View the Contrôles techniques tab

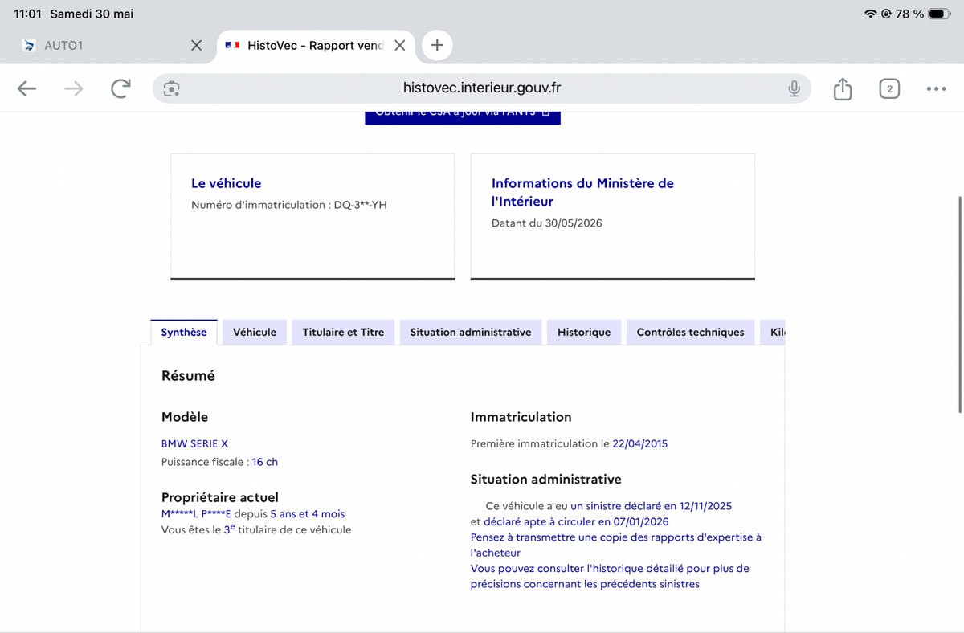(x=690, y=332)
